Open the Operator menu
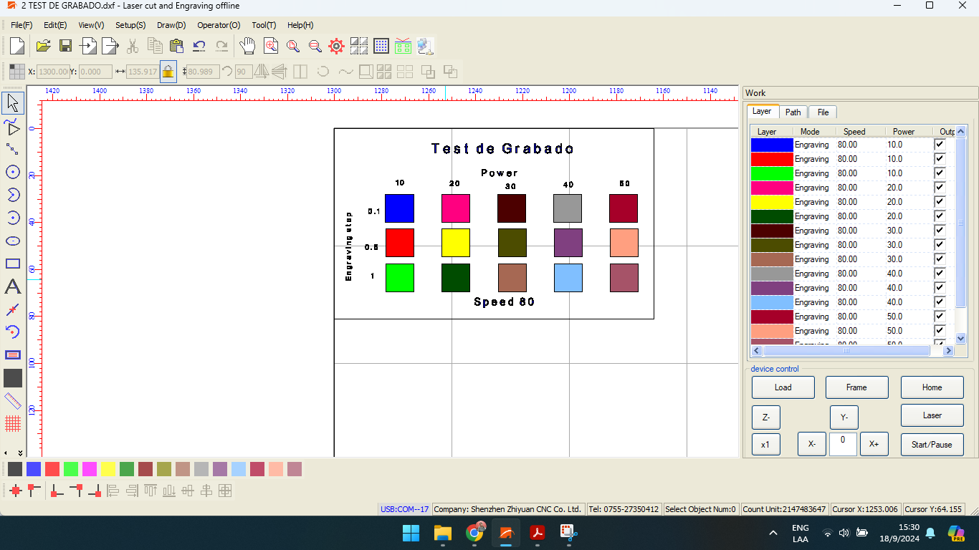This screenshot has width=979, height=550. pos(219,25)
